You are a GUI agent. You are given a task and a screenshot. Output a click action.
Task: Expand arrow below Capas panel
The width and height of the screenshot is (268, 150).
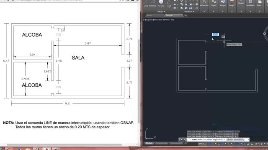(214, 12)
